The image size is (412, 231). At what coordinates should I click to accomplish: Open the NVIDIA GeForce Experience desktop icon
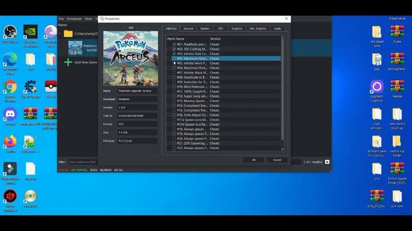coord(30,31)
